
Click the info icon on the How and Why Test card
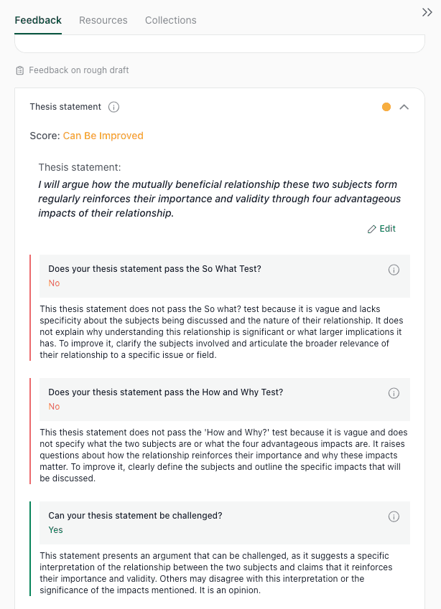coord(394,393)
